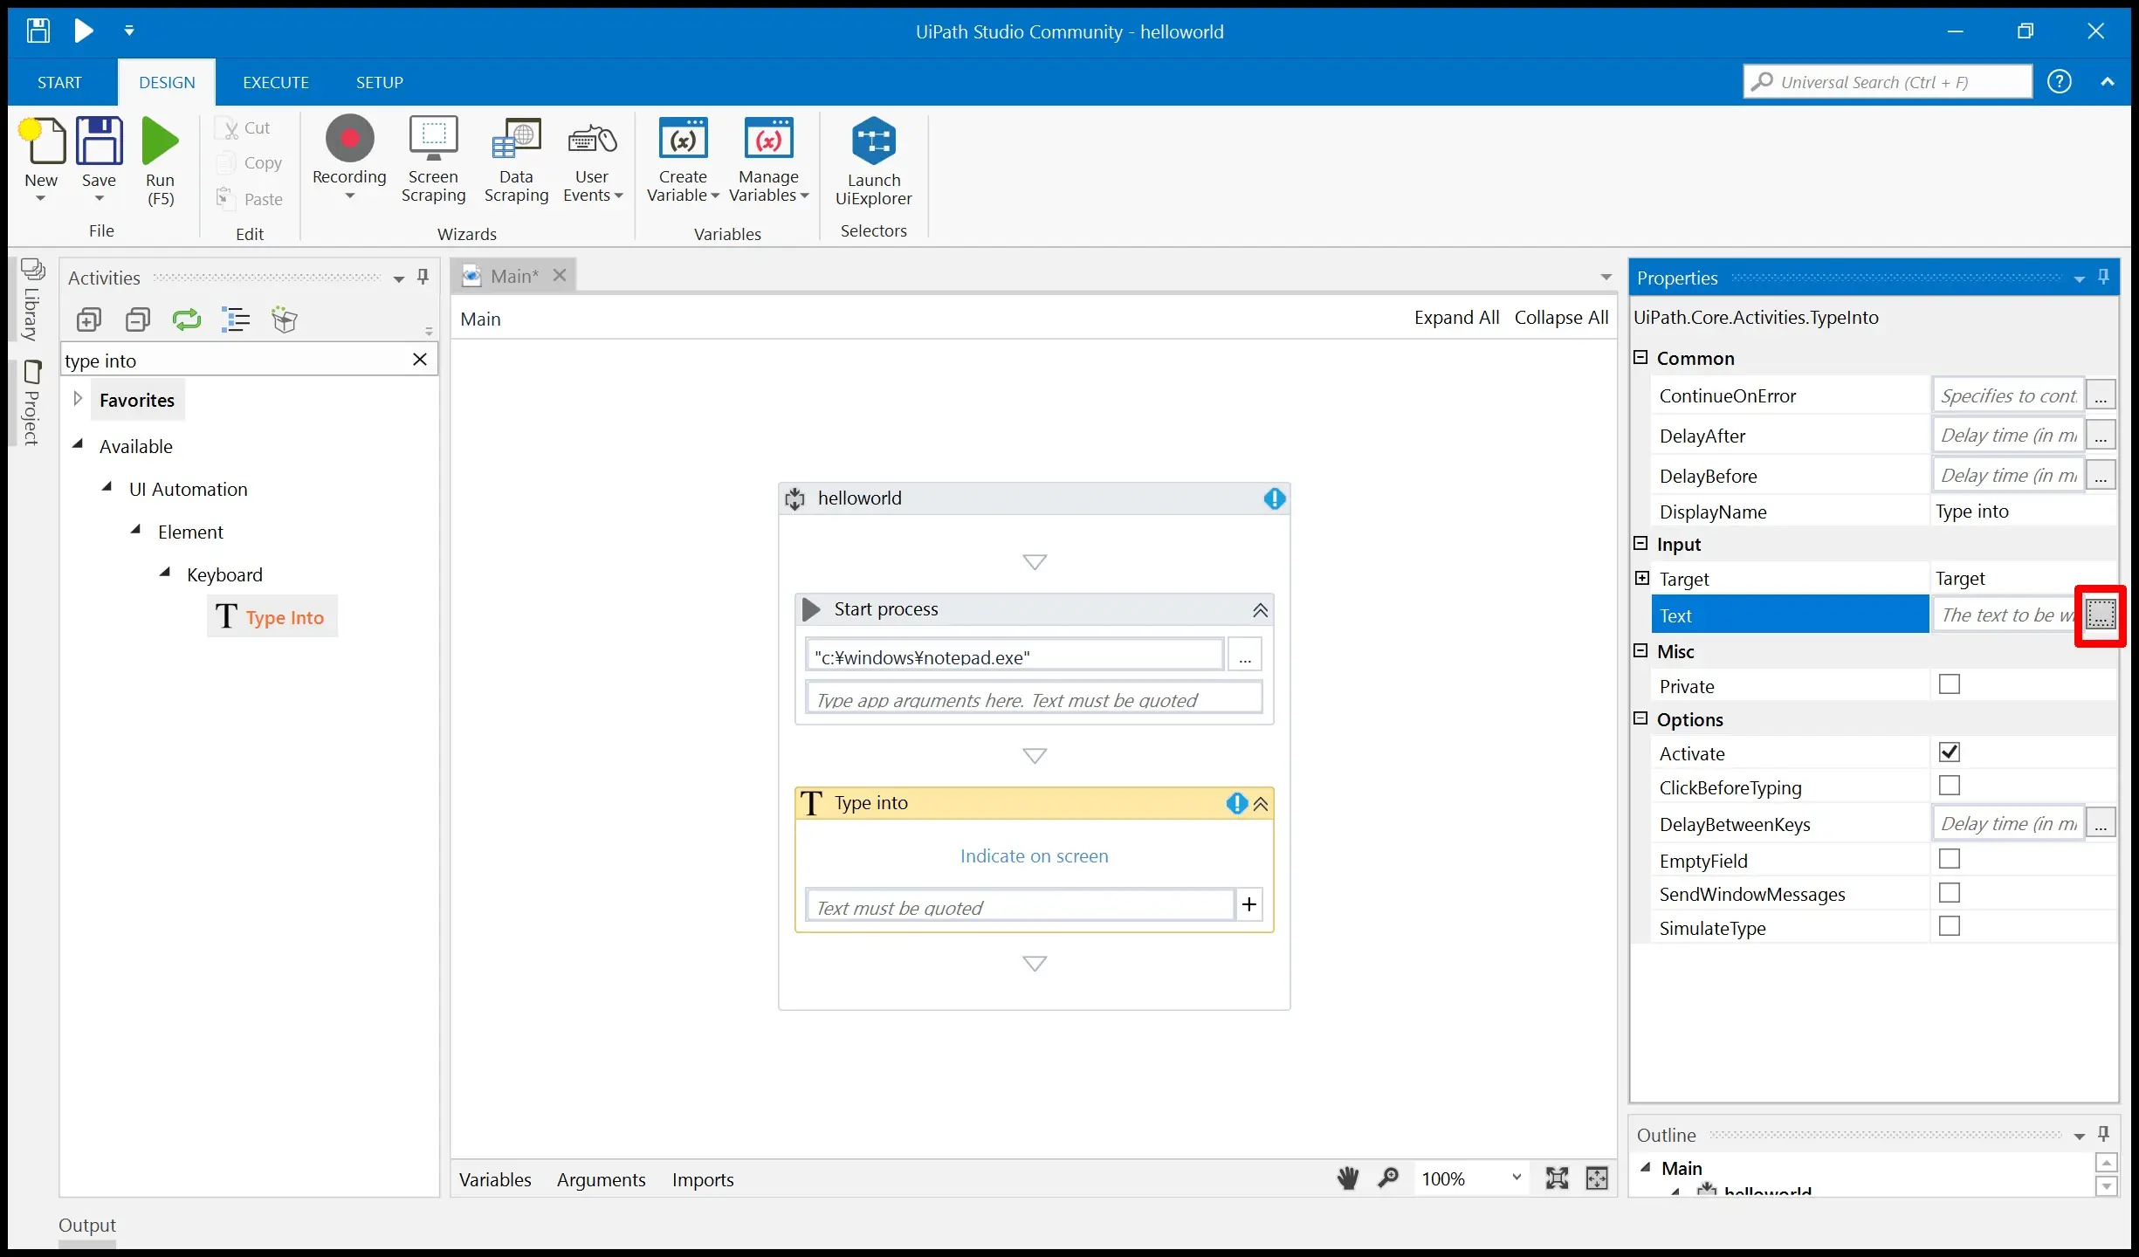Click the plus button in Type into

coord(1249,904)
